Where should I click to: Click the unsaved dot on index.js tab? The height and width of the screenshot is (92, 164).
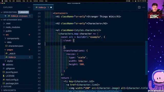click(51, 7)
